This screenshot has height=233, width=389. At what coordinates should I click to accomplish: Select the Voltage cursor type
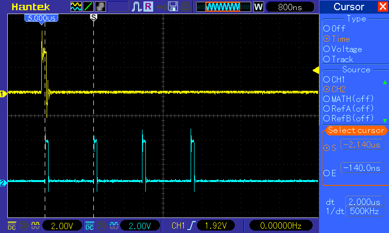(x=343, y=49)
